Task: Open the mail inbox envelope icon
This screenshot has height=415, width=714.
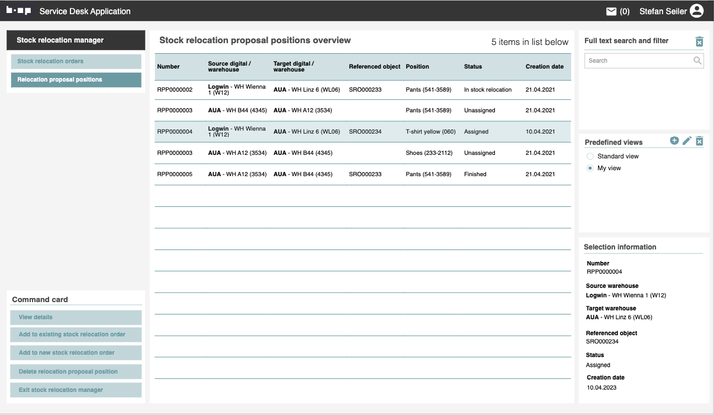Action: 612,11
